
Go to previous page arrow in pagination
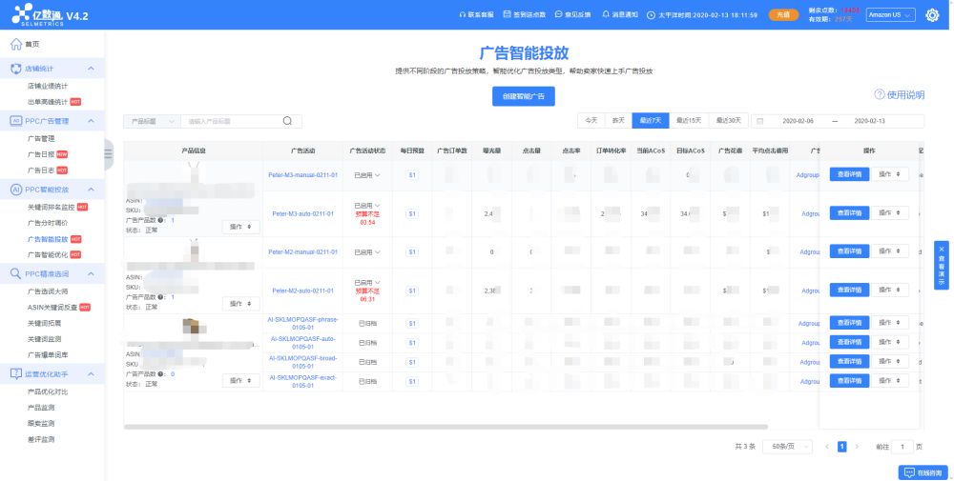pos(827,447)
